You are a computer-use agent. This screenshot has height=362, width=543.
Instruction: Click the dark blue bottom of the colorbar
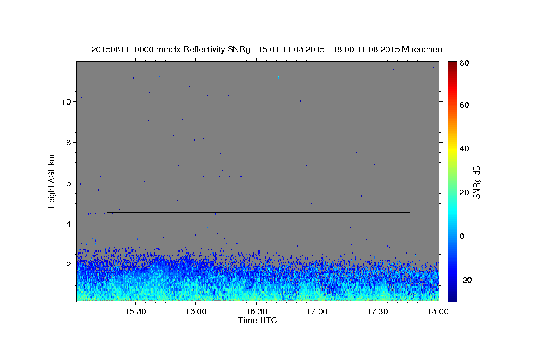click(x=452, y=296)
